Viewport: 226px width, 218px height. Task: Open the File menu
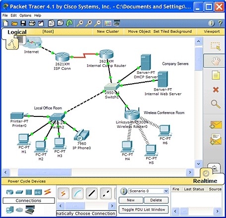[5, 15]
